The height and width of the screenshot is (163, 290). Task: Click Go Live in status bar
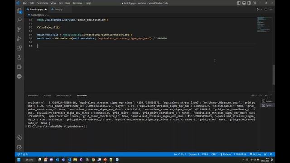[x=255, y=154]
